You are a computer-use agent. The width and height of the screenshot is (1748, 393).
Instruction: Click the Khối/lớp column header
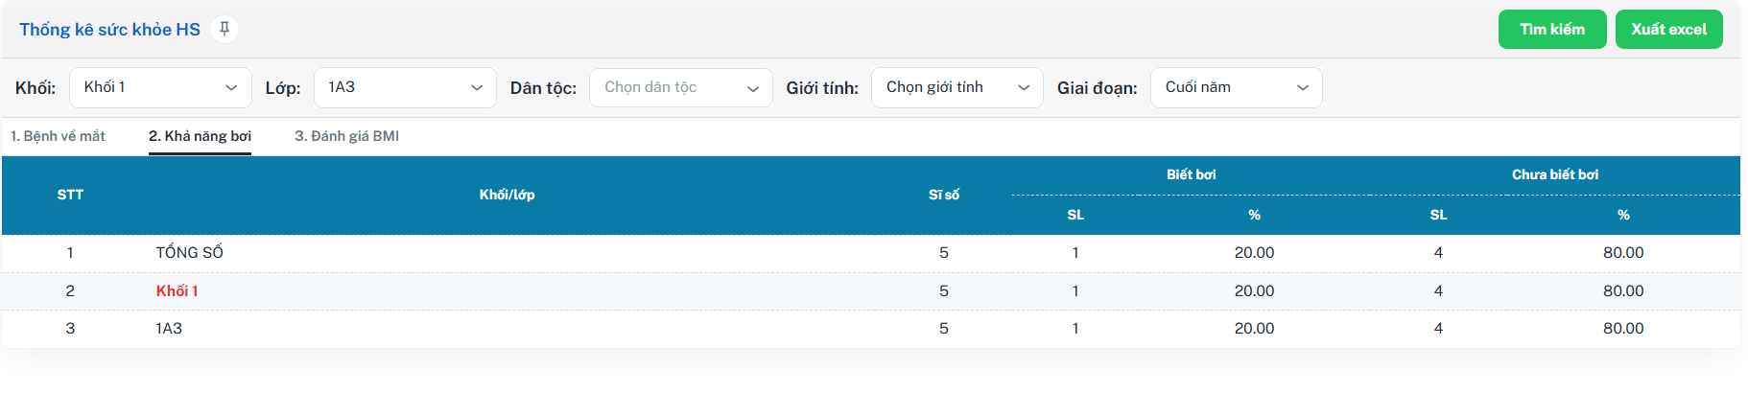pyautogui.click(x=507, y=195)
